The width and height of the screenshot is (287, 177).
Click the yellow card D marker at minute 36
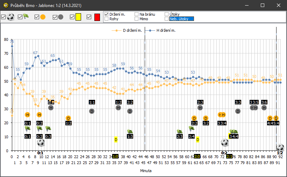[x=116, y=140]
